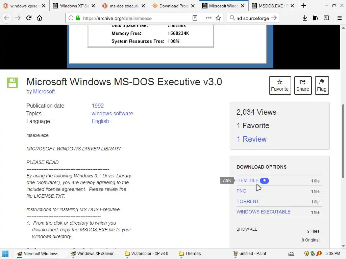
Task: Open the Firefox hamburger menu
Action: tap(340, 18)
